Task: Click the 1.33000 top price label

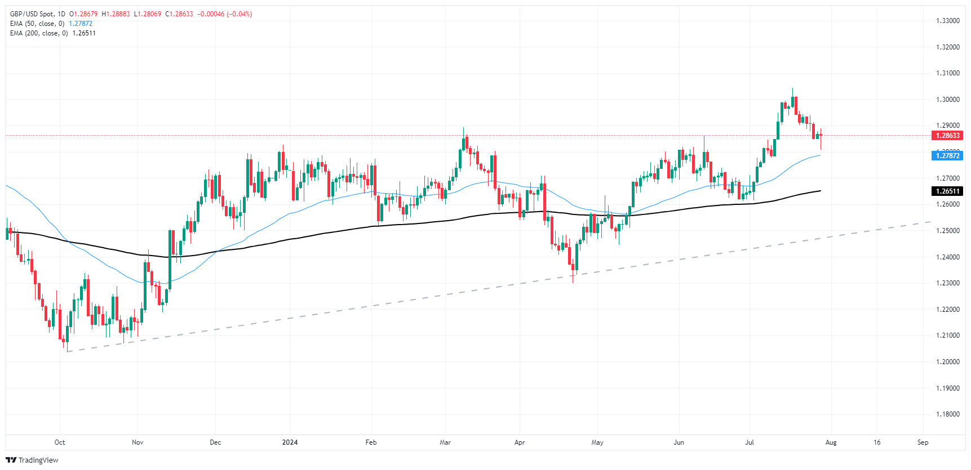Action: (947, 21)
